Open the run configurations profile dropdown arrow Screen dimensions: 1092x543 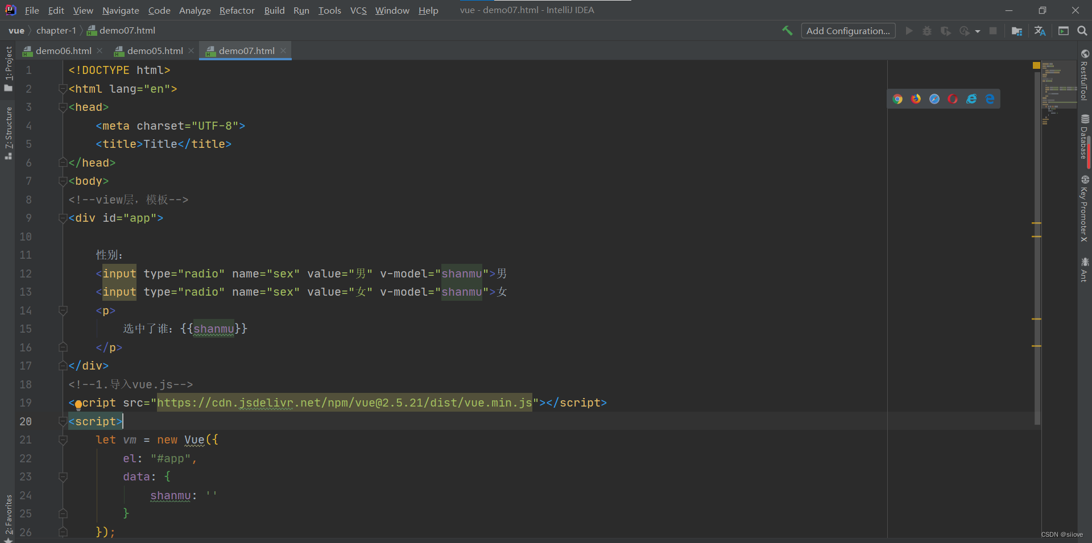coord(977,31)
